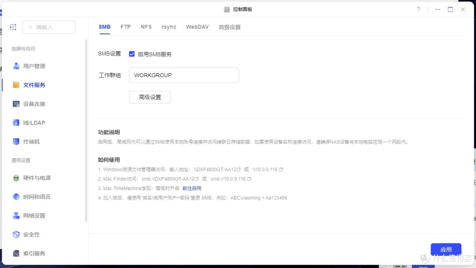This screenshot has height=268, width=476.
Task: Click the 功能说明 heading text
Action: point(109,132)
